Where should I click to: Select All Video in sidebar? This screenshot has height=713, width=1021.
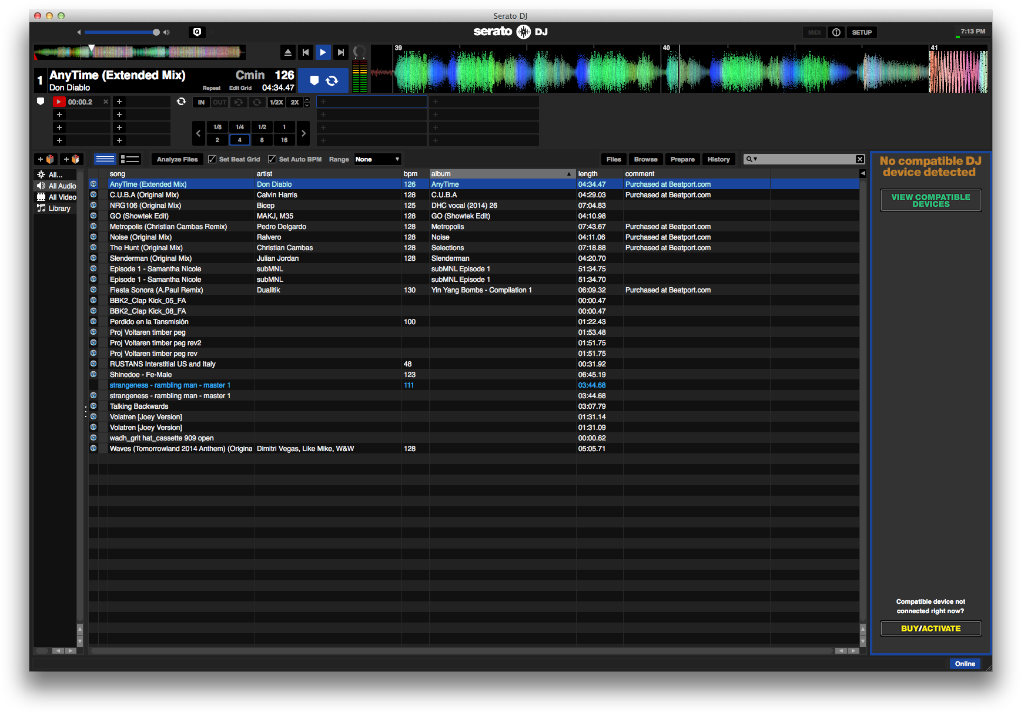pyautogui.click(x=56, y=197)
